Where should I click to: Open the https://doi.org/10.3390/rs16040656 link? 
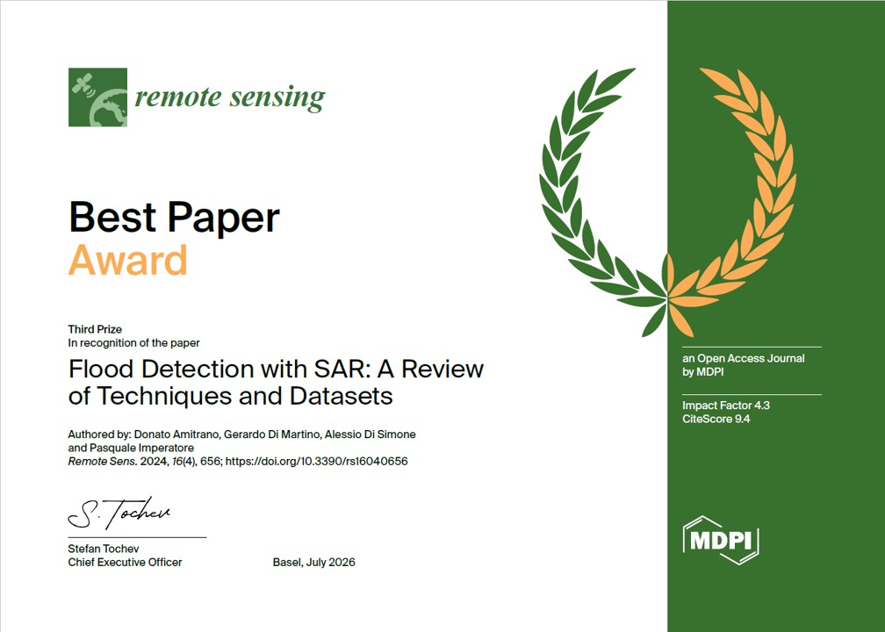point(317,461)
